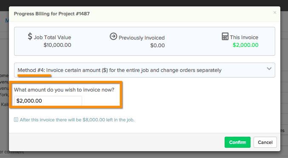288x158 pixels.
Task: Close the Progress Billing dialog with the X
Action: (275, 12)
